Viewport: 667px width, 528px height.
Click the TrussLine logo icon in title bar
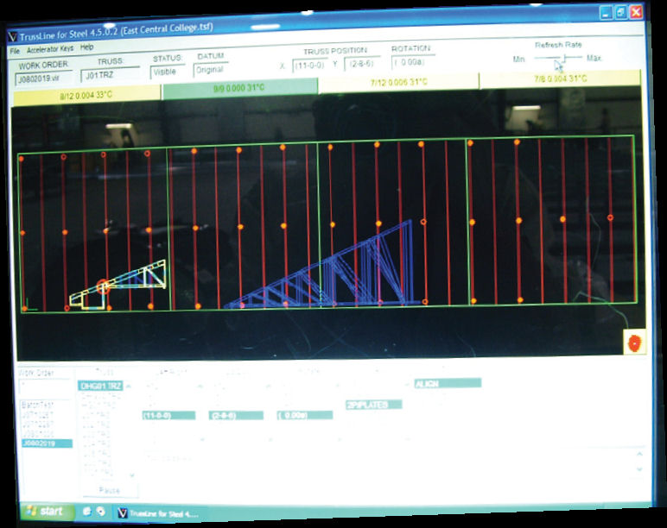pos(13,36)
